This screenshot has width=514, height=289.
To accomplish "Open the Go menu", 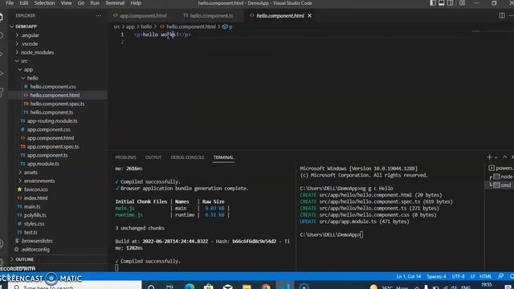I will (80, 3).
